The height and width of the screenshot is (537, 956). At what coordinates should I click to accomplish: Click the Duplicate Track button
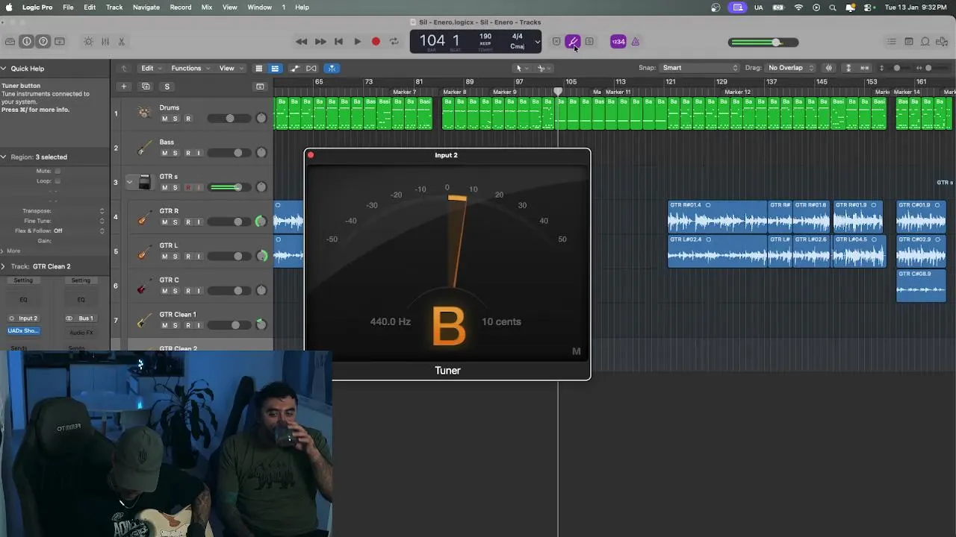146,87
